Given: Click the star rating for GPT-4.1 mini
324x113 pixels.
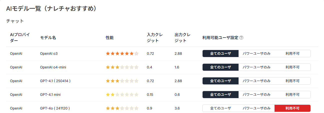Looking at the screenshot, I should click(122, 95).
